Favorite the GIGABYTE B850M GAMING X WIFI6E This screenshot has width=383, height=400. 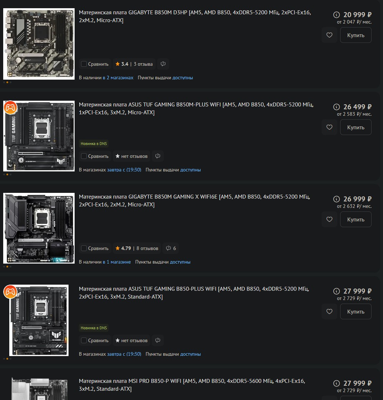click(x=329, y=219)
